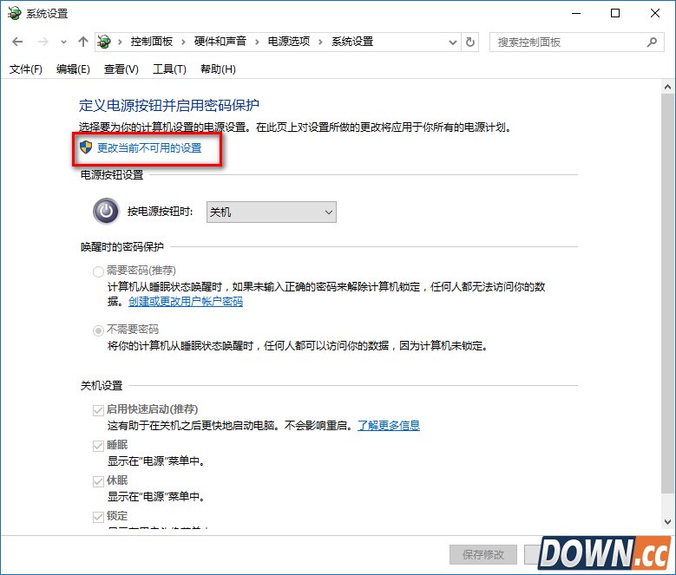This screenshot has width=676, height=575.
Task: Click the scrollbar down arrow
Action: tap(668, 521)
